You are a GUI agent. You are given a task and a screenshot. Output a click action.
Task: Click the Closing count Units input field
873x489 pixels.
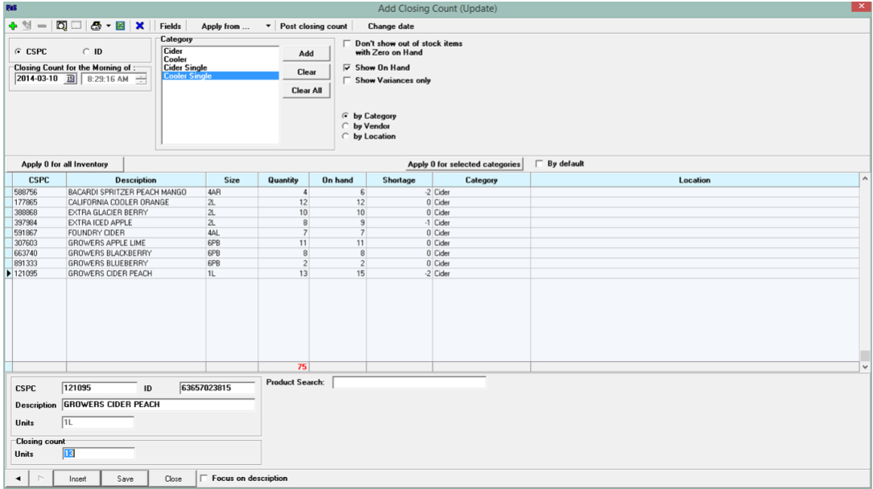(x=98, y=454)
